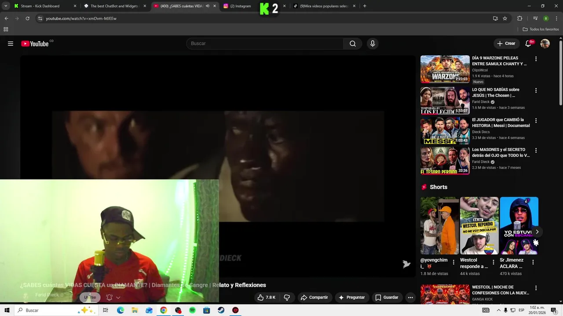The width and height of the screenshot is (563, 316).
Task: Open Steam from taskbar
Action: (x=221, y=310)
